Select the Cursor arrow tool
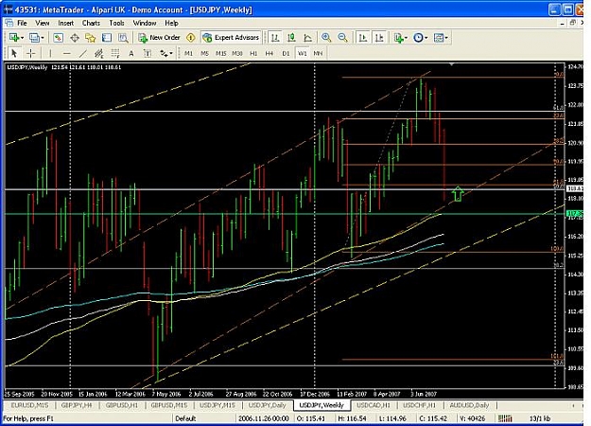 coord(14,54)
